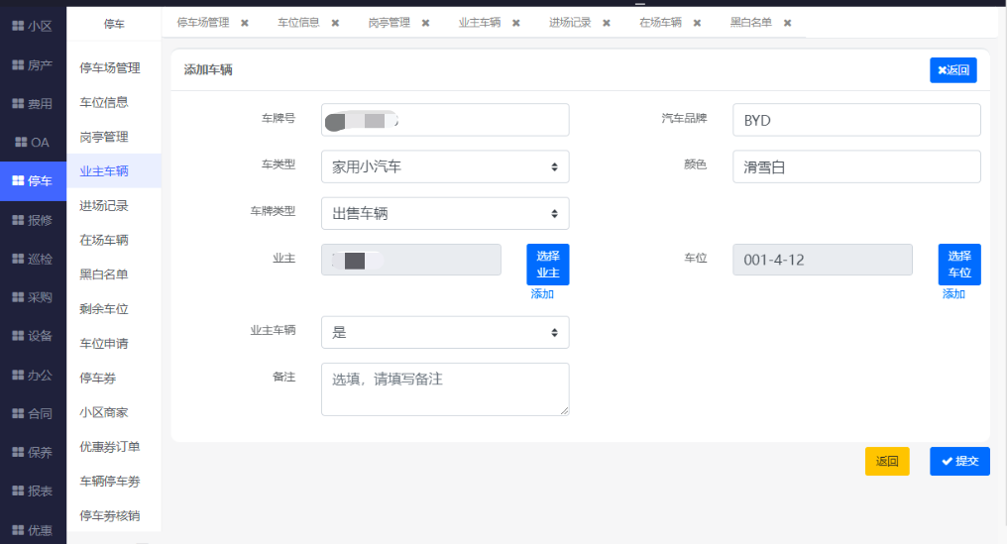Image resolution: width=1007 pixels, height=544 pixels.
Task: Select the 停车 module in sidebar
Action: [33, 181]
